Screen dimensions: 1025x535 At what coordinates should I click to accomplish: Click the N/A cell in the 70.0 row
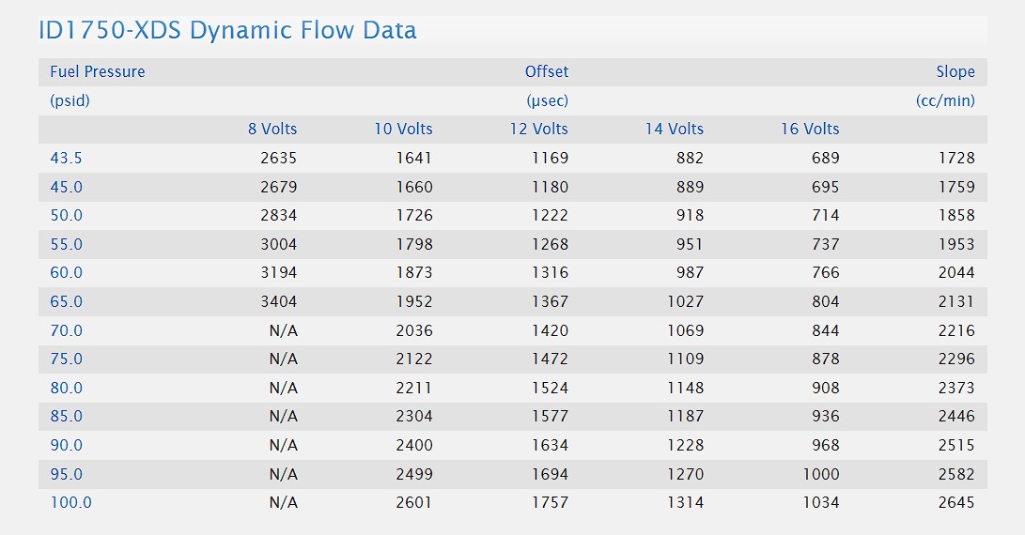[283, 330]
